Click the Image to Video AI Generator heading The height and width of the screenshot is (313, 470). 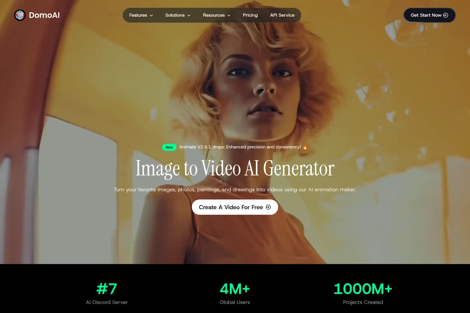point(235,168)
